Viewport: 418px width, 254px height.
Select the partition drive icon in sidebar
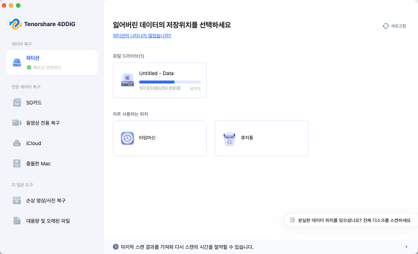click(x=17, y=63)
